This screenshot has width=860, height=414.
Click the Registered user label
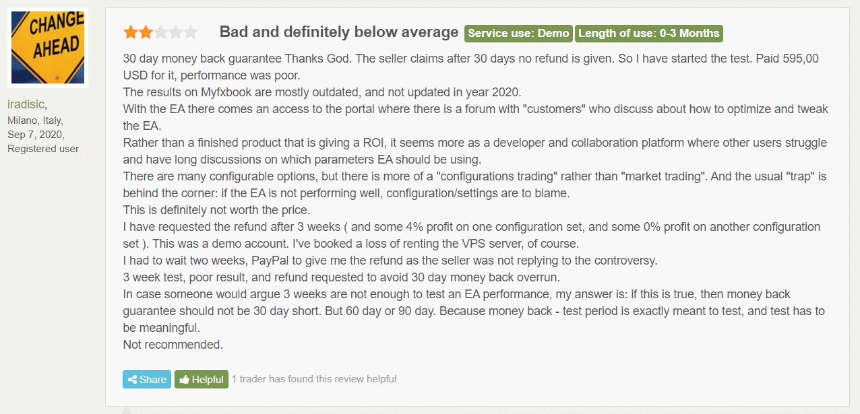pyautogui.click(x=43, y=149)
